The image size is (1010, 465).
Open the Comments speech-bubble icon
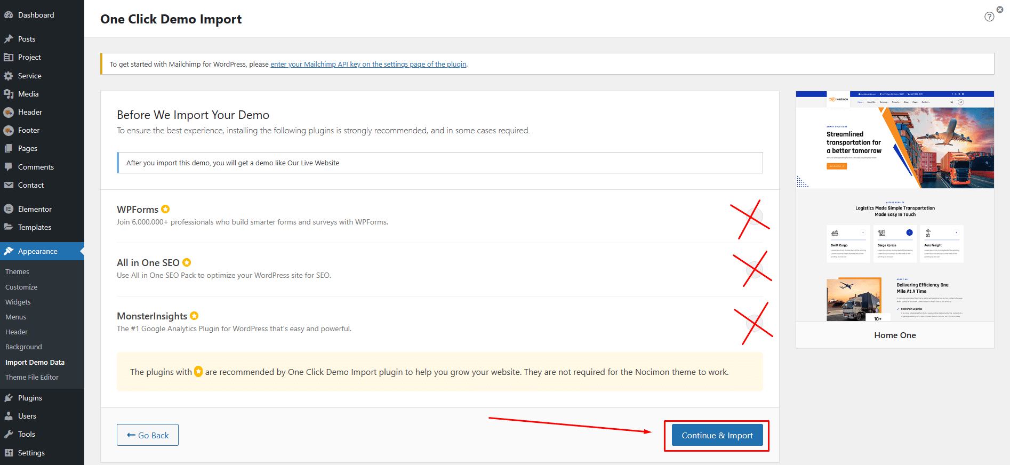coord(9,167)
